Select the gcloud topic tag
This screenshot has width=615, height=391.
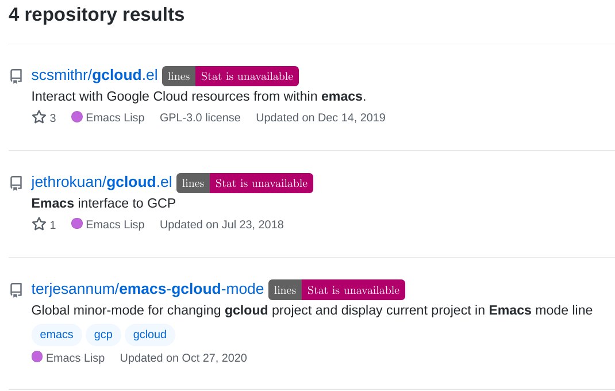(x=150, y=335)
